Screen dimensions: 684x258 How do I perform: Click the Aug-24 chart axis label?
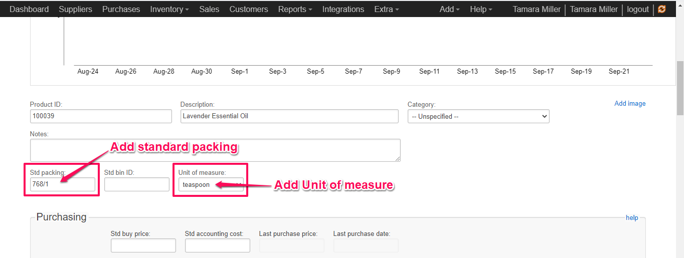88,71
